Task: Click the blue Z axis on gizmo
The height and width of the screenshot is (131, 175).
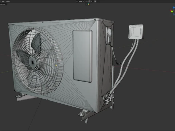Action: point(174,8)
